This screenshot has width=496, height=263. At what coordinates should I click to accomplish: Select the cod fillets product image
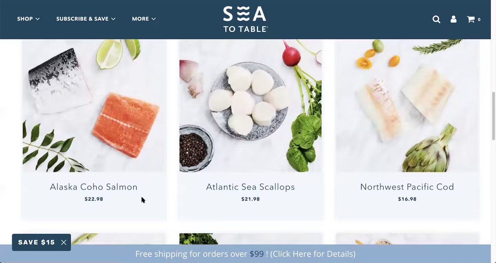tap(407, 105)
